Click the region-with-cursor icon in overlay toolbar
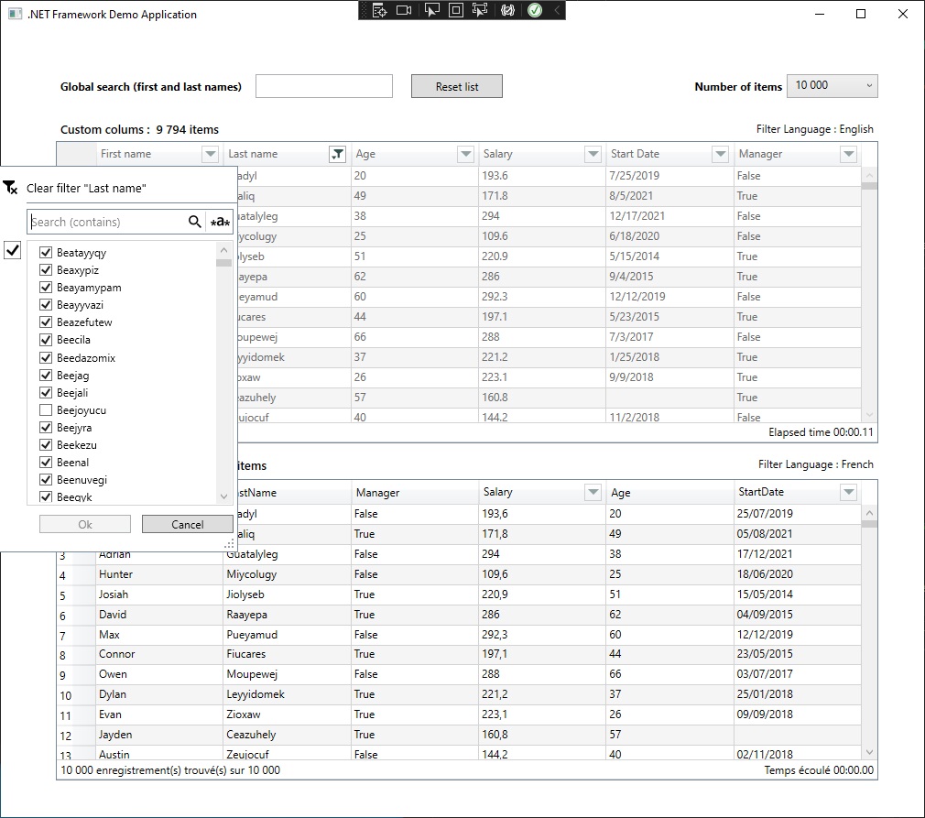This screenshot has height=818, width=925. [478, 10]
